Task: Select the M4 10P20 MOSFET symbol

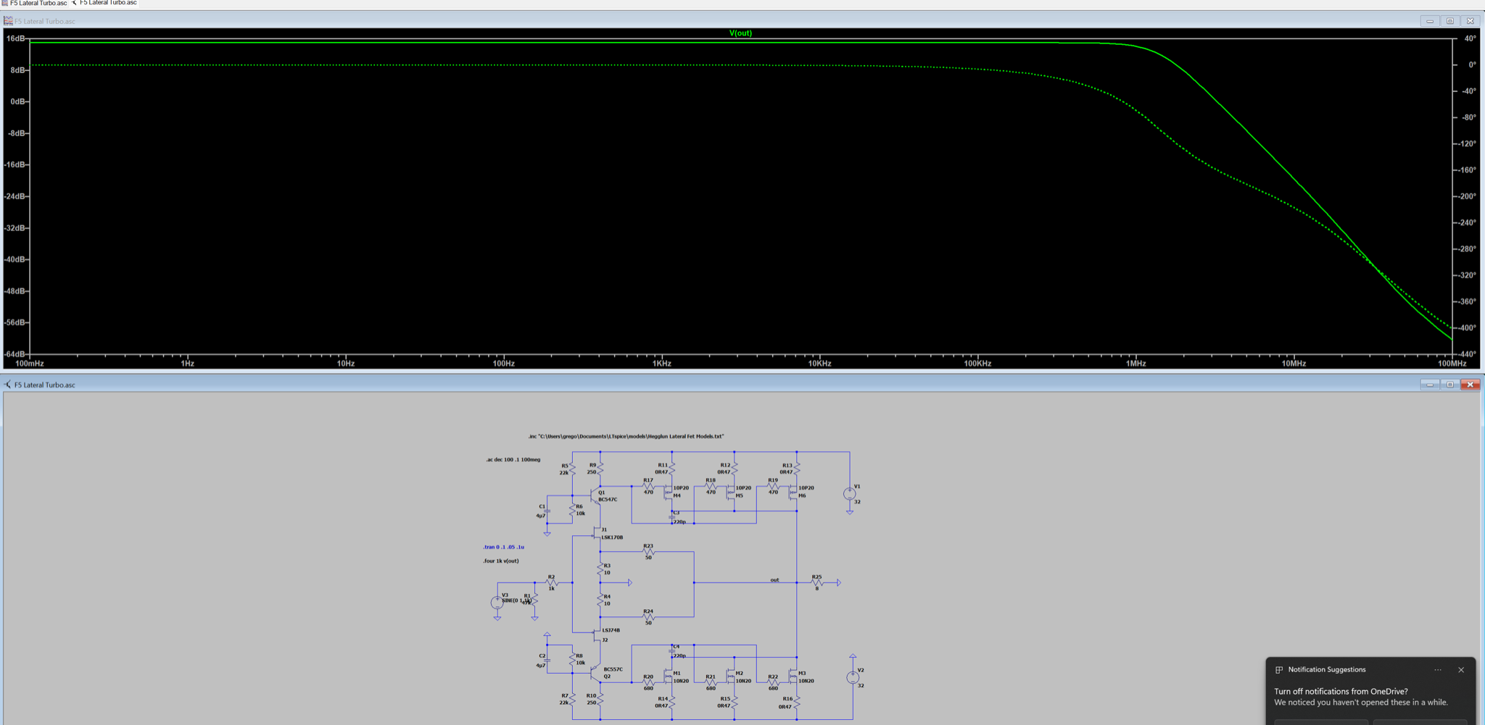Action: click(669, 492)
